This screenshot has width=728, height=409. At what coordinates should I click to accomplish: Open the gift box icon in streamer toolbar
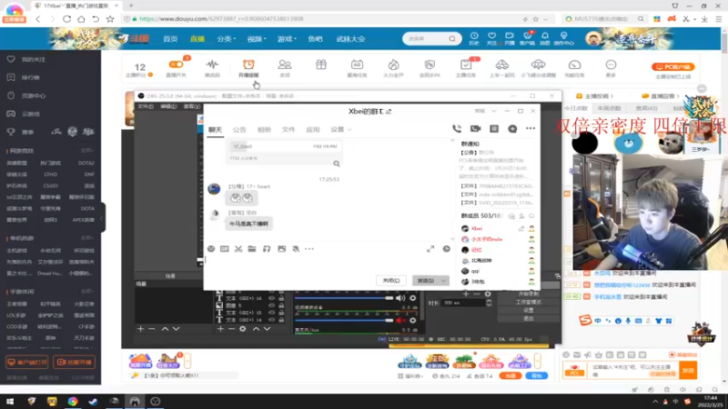pos(321,65)
